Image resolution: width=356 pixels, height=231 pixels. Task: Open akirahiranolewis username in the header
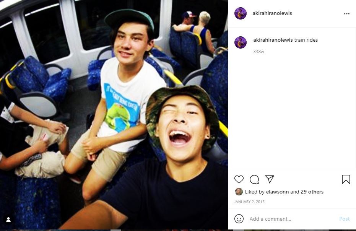(x=272, y=13)
